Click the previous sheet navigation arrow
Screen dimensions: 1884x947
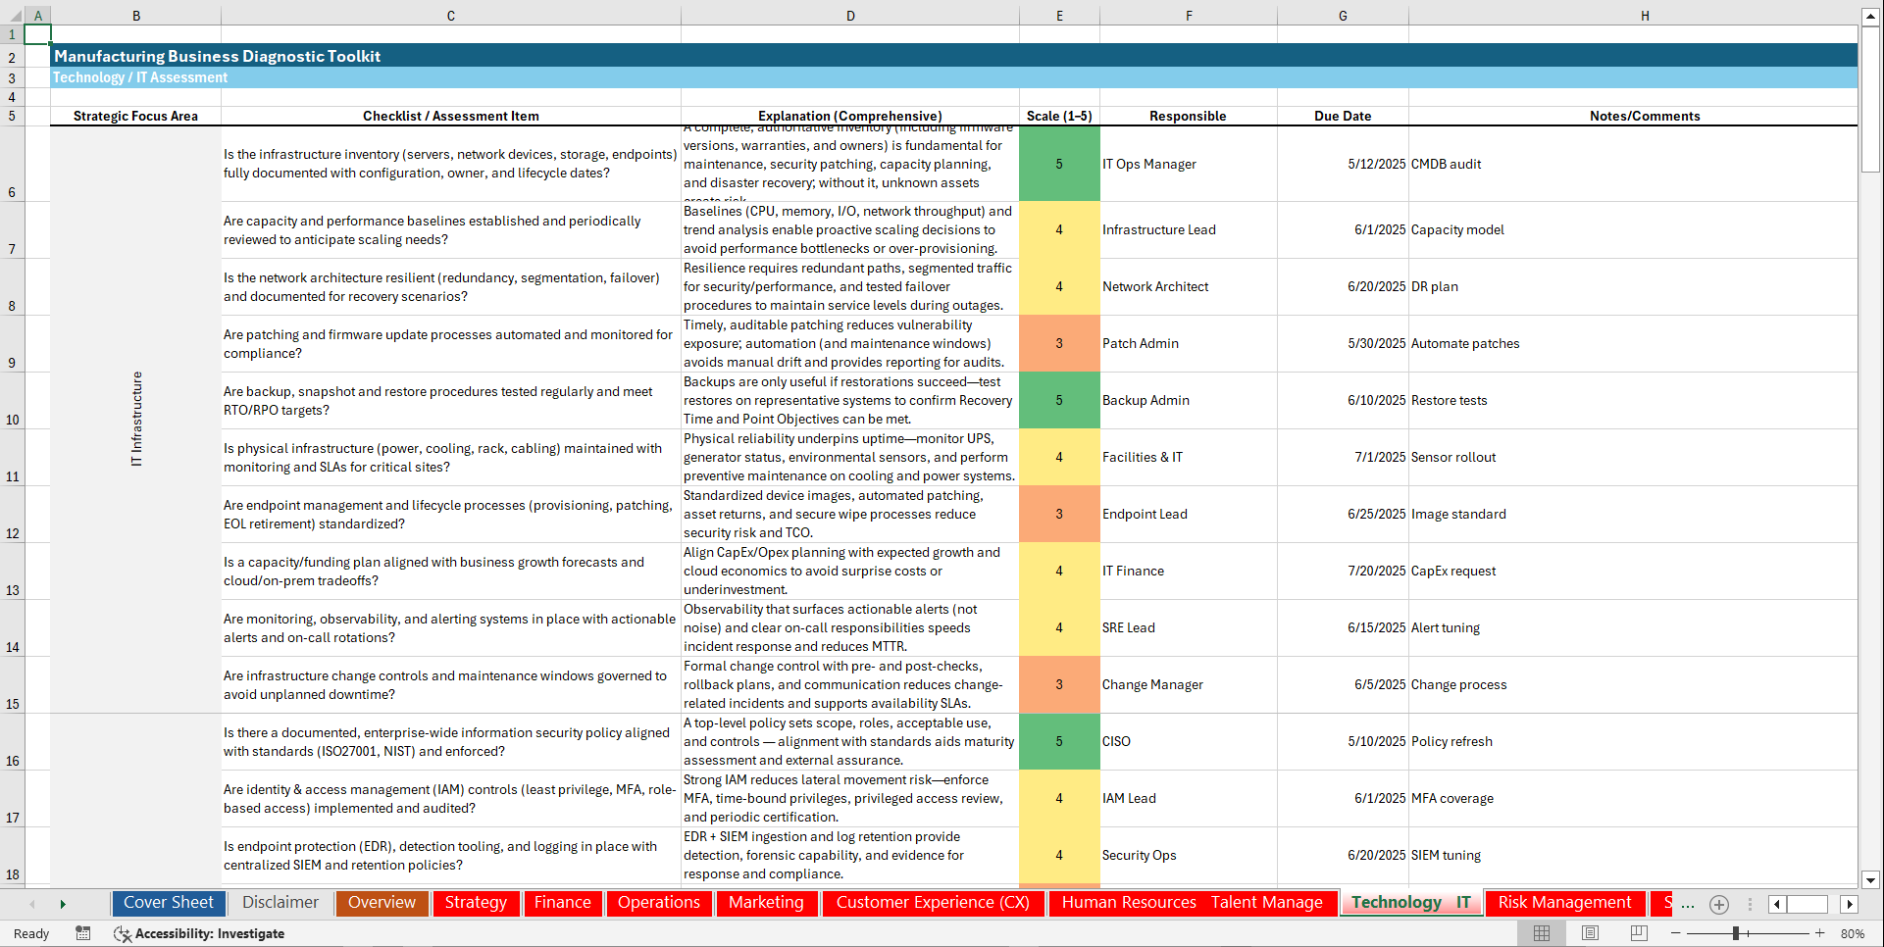(x=32, y=904)
